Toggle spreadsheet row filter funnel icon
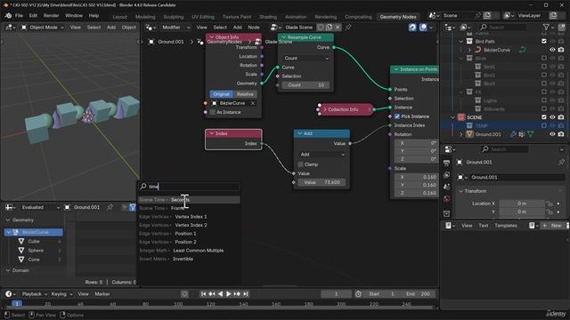The width and height of the screenshot is (570, 320). click(133, 207)
